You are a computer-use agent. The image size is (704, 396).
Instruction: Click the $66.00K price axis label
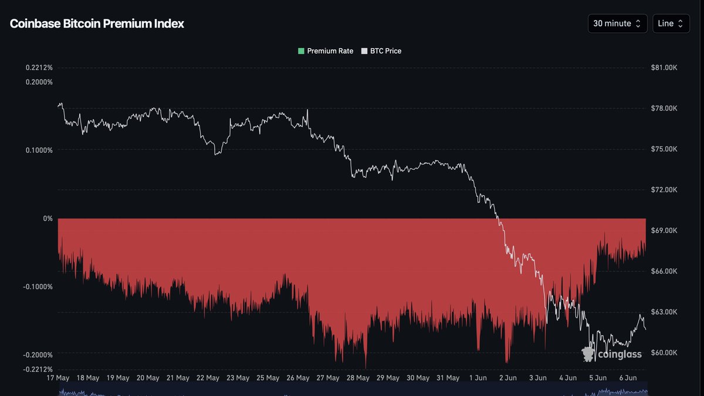[x=664, y=271]
